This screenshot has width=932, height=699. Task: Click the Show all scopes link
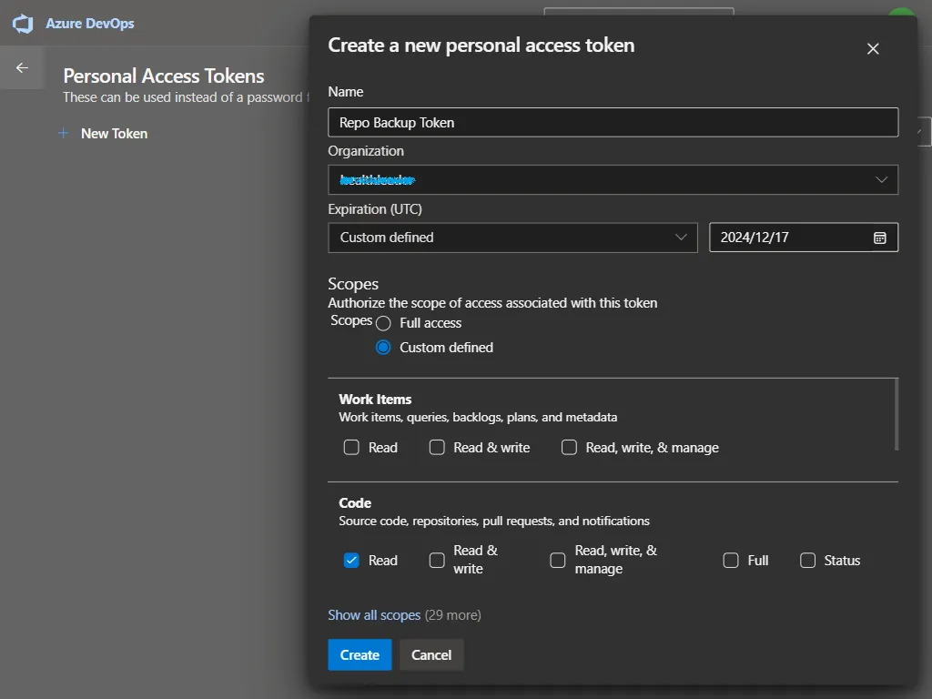tap(374, 615)
